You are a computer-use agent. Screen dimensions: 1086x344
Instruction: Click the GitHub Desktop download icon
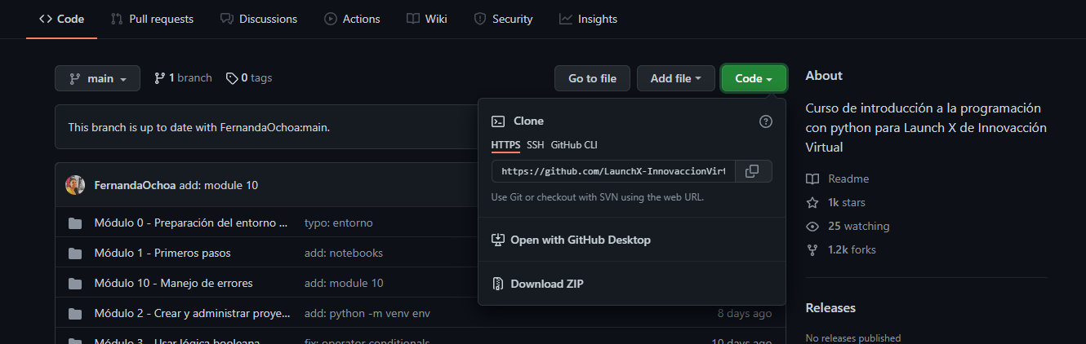coord(498,240)
